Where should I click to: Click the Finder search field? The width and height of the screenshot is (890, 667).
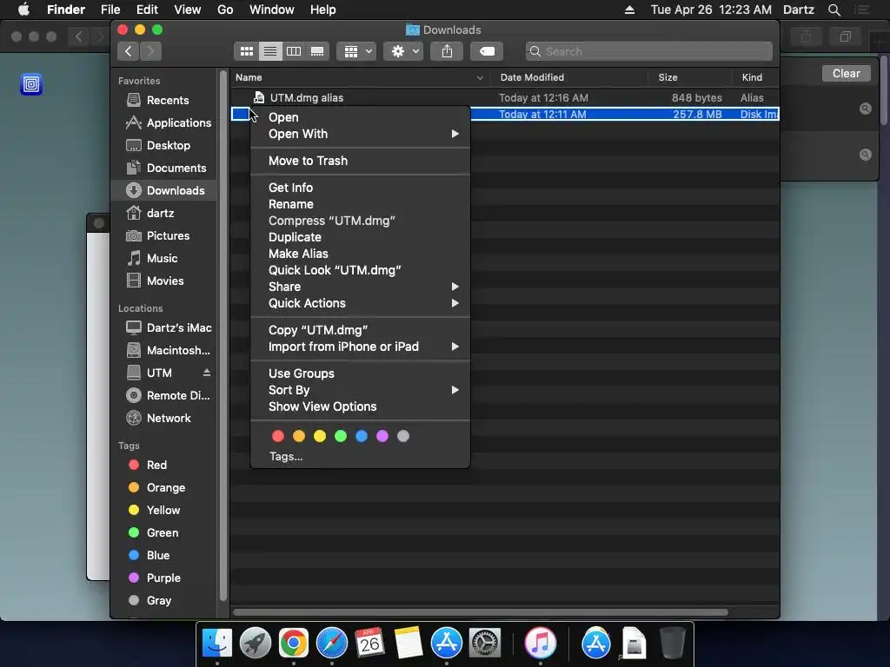[x=648, y=51]
